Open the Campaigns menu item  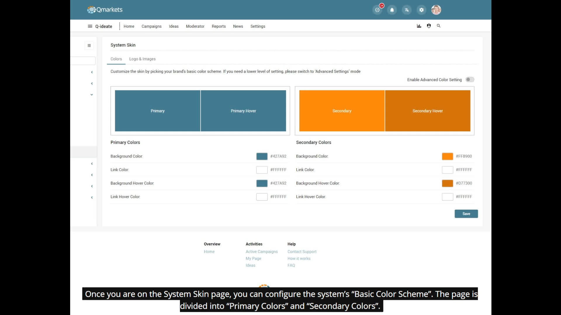click(x=151, y=26)
